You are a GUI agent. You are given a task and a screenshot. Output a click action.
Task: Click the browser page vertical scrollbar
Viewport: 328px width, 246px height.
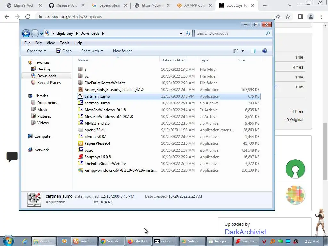click(x=325, y=151)
